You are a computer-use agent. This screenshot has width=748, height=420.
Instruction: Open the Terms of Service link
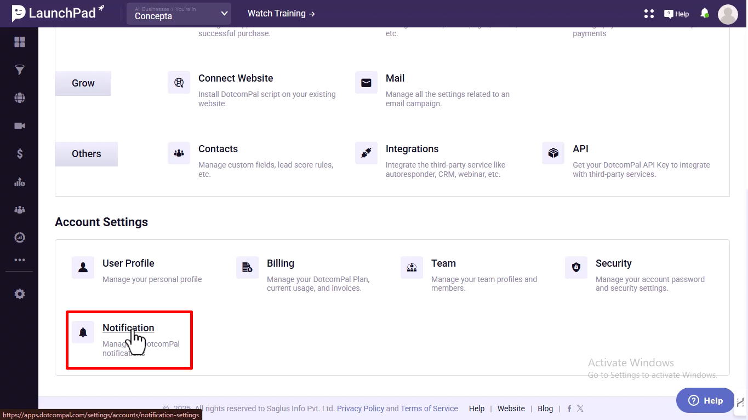pyautogui.click(x=429, y=409)
